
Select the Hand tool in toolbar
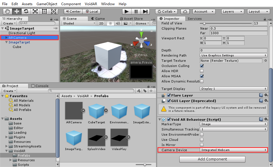(7, 11)
